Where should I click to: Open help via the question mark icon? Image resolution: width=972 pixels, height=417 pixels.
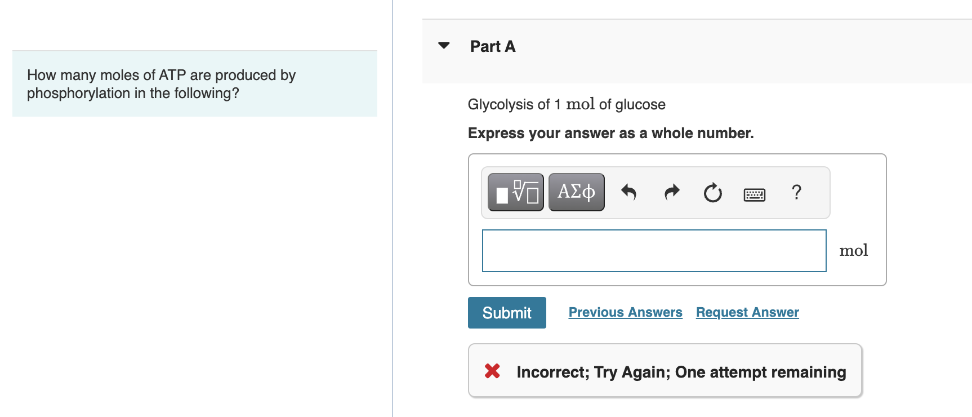click(x=796, y=193)
